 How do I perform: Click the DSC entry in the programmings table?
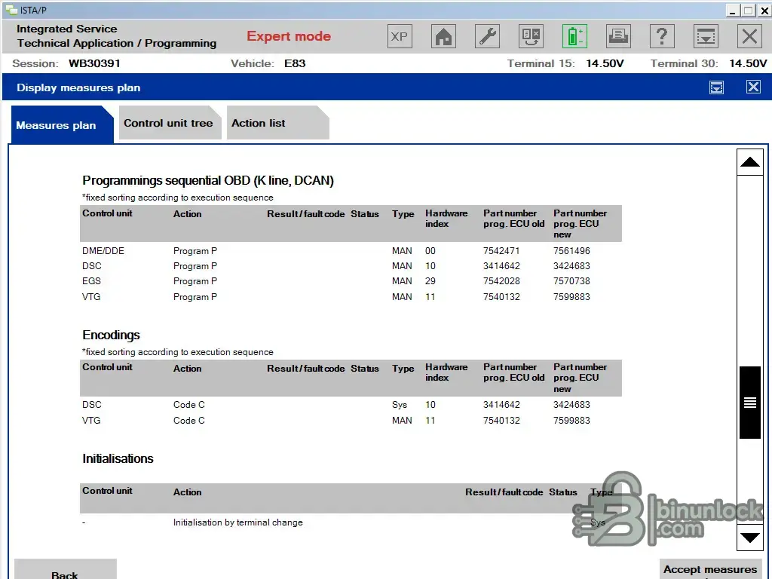(92, 266)
